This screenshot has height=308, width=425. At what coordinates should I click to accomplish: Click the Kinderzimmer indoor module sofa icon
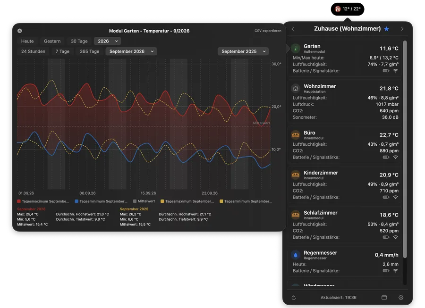296,175
